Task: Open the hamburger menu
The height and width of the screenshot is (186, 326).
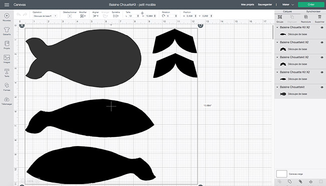Action: [x=7, y=4]
